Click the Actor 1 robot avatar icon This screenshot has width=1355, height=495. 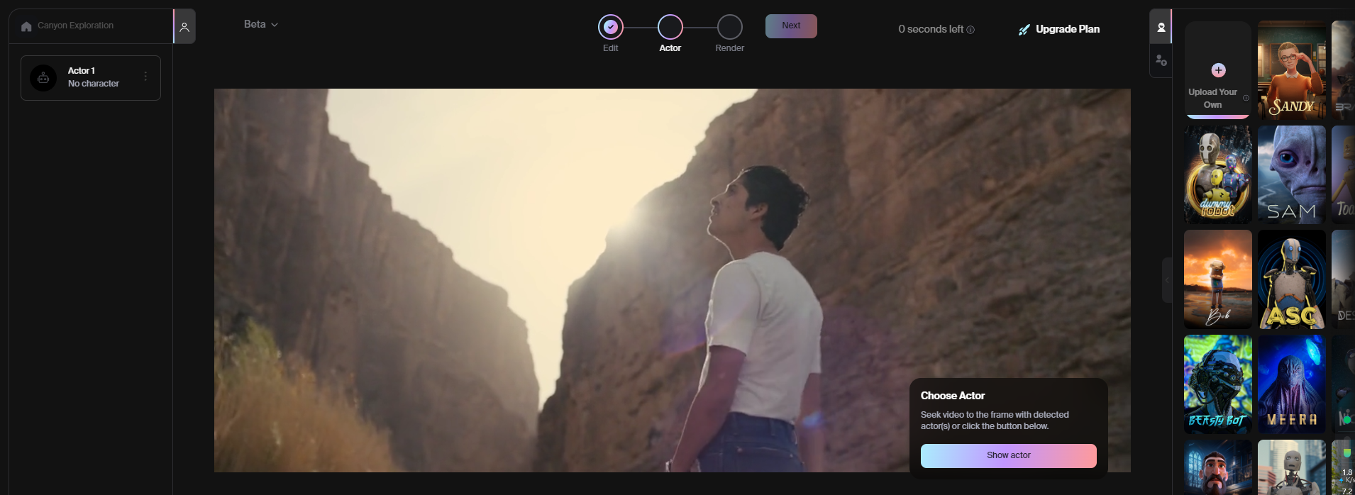43,78
